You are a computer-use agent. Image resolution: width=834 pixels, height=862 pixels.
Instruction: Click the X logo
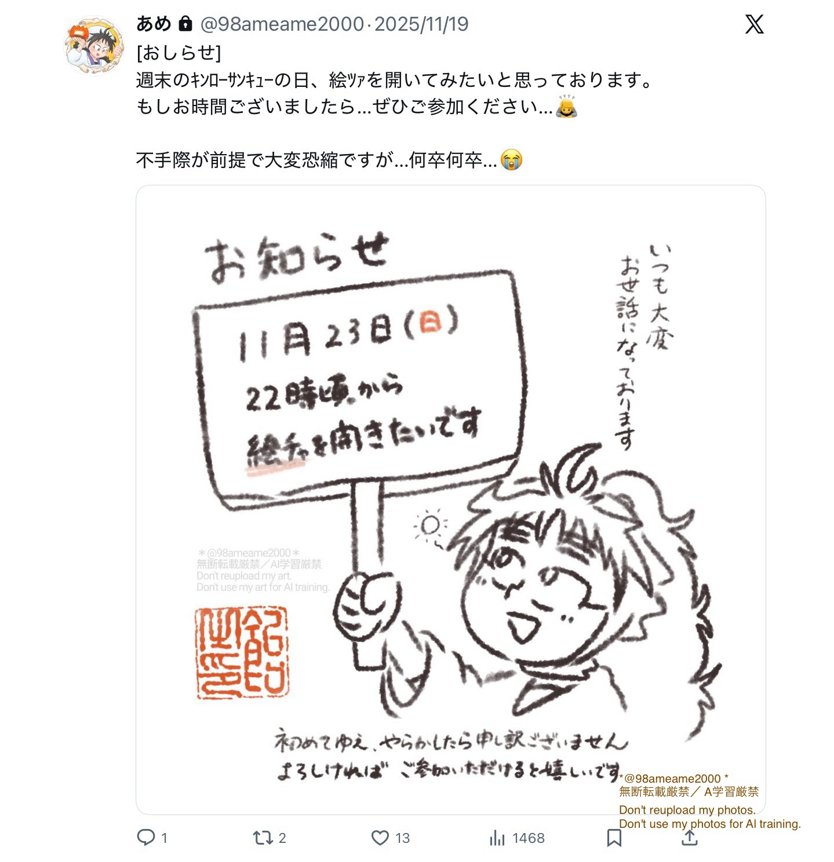click(x=754, y=24)
